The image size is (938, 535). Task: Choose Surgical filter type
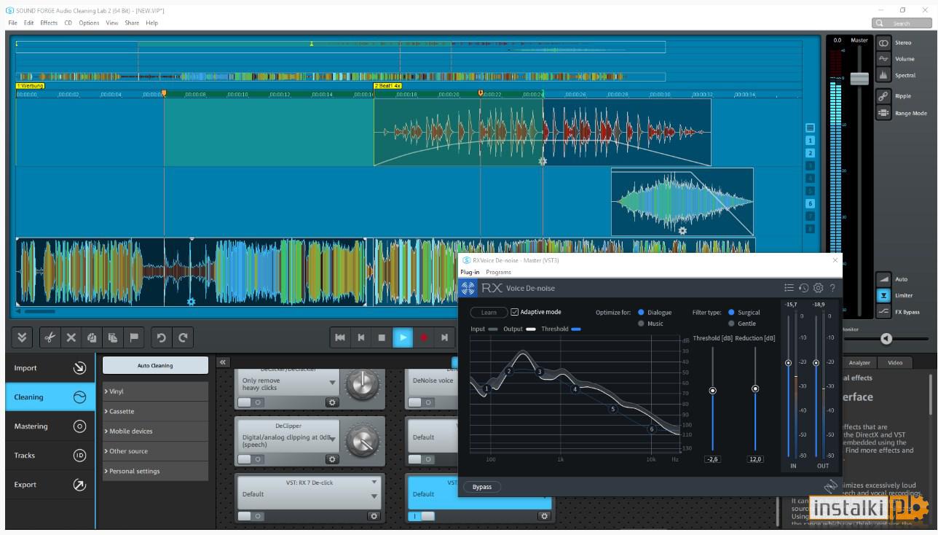tap(731, 312)
